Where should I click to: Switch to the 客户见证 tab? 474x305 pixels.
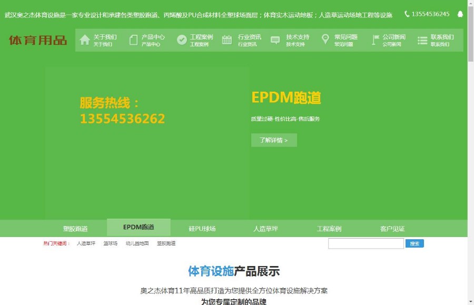(392, 229)
